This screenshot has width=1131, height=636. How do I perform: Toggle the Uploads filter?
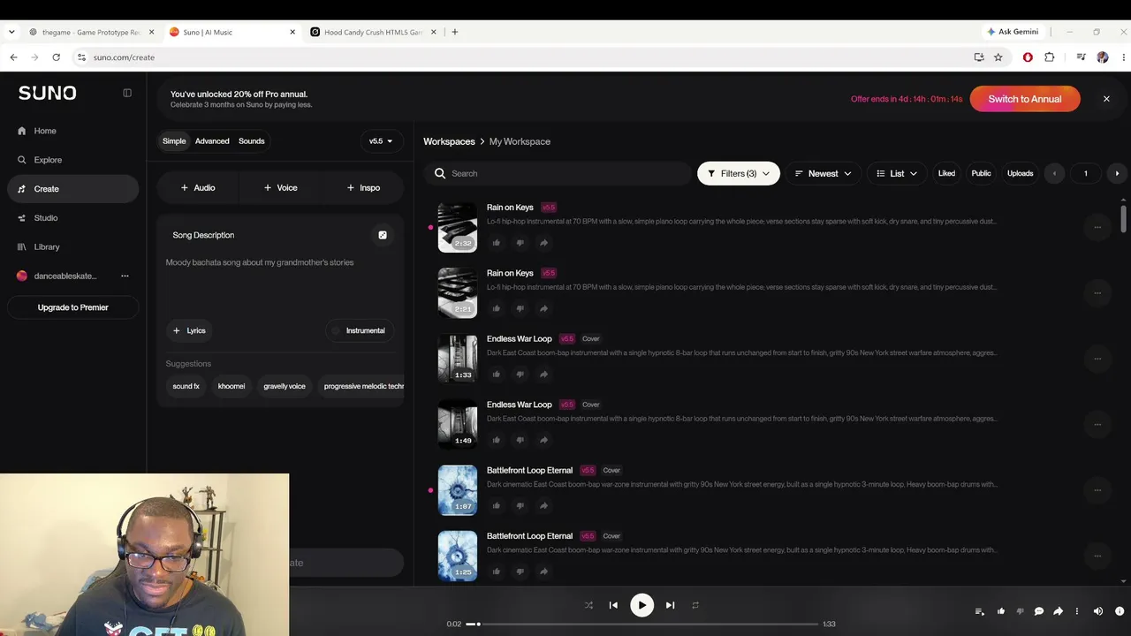(1020, 173)
